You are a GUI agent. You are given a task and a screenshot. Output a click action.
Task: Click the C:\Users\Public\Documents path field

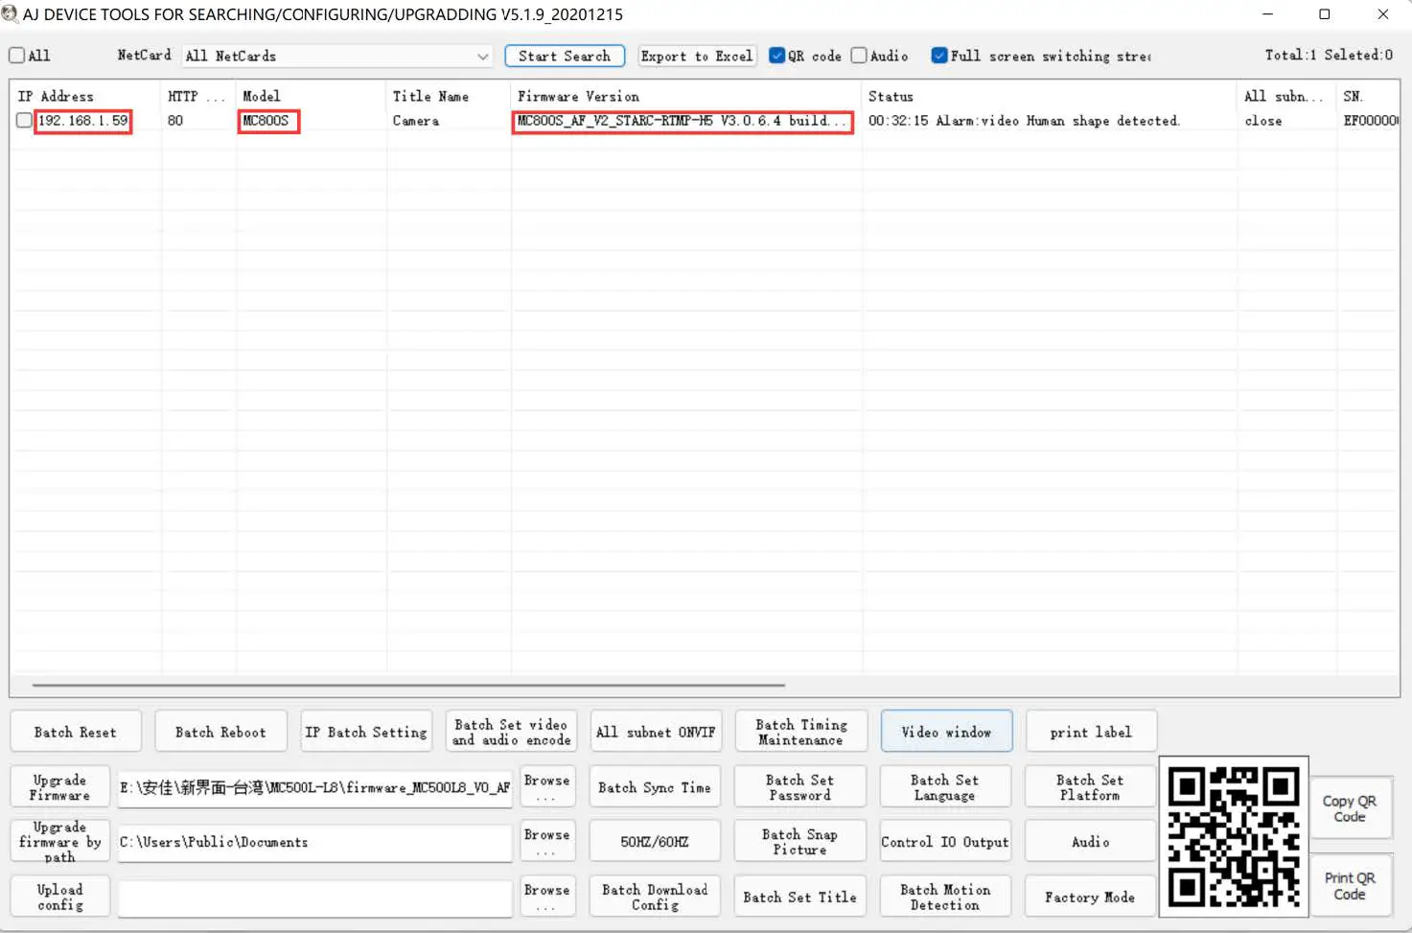314,842
